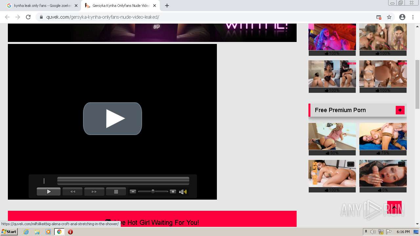Image resolution: width=420 pixels, height=236 pixels.
Task: Open the pop-up blocked indicator in address bar
Action: click(379, 17)
